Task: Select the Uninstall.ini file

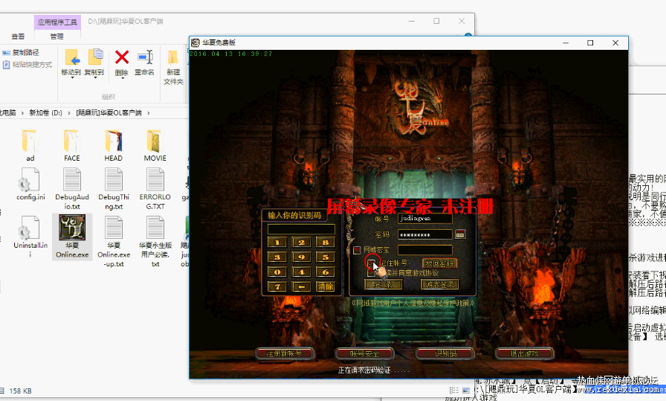Action: click(30, 237)
